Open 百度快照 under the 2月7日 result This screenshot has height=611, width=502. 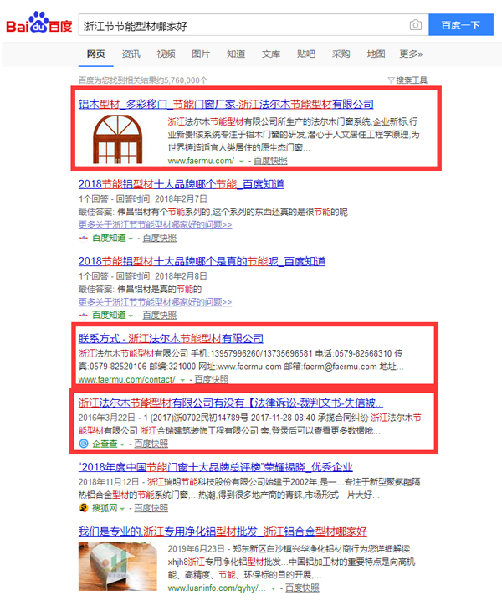[159, 238]
